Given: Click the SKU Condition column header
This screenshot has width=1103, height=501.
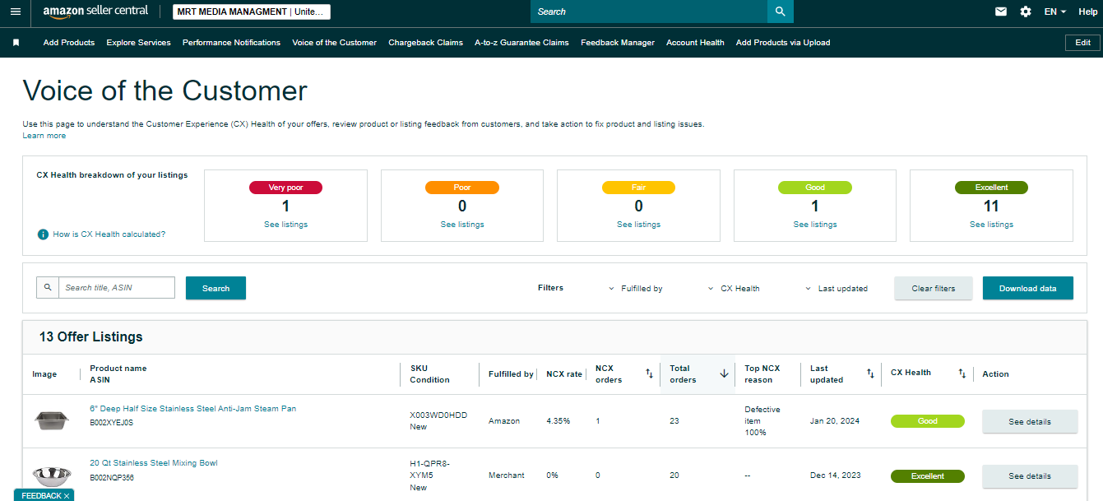Looking at the screenshot, I should coord(429,374).
